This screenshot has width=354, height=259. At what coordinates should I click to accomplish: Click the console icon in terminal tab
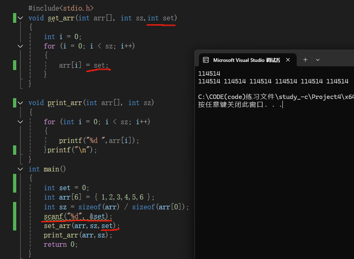click(206, 60)
